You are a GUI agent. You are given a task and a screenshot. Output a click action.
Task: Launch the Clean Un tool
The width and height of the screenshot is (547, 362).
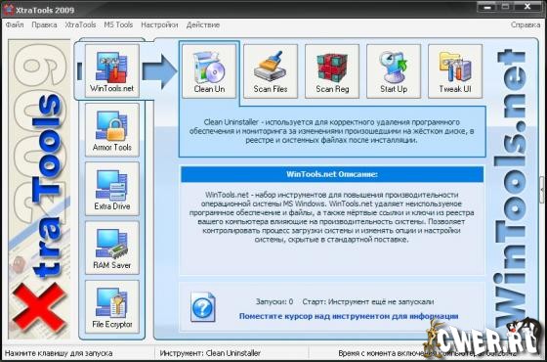coord(209,70)
